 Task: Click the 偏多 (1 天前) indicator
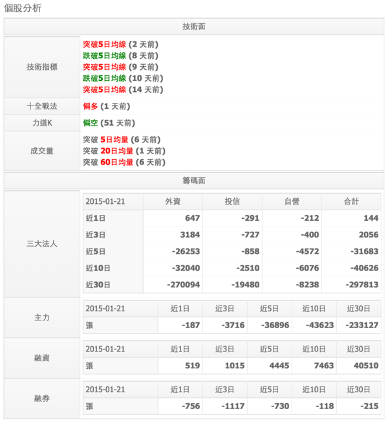coord(107,106)
